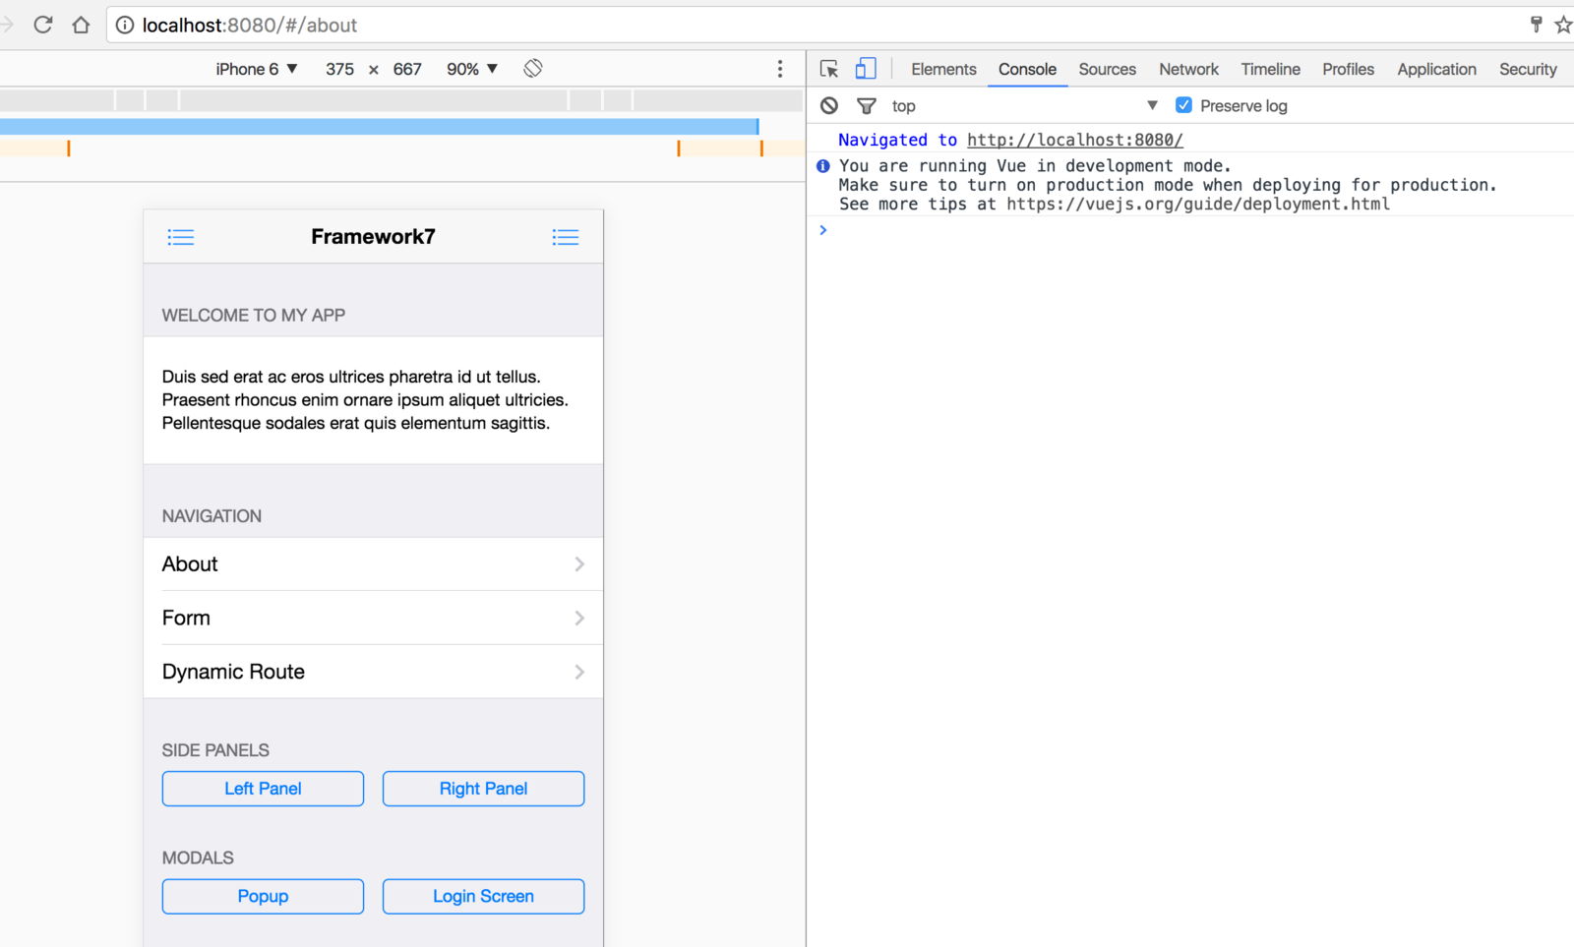This screenshot has width=1574, height=947.
Task: Open right panel via navbar menu icon
Action: (x=566, y=237)
